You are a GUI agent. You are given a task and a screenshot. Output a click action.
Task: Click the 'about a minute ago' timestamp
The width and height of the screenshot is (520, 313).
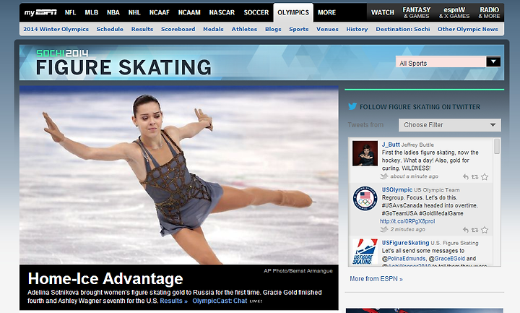coord(415,176)
